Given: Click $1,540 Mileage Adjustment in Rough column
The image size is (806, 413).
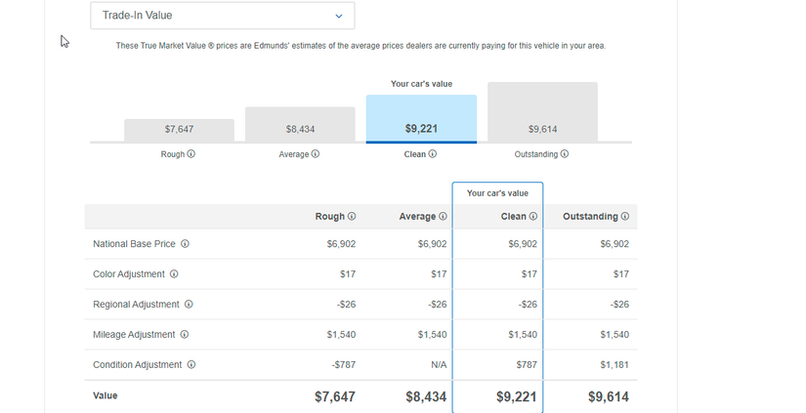Looking at the screenshot, I should [341, 335].
